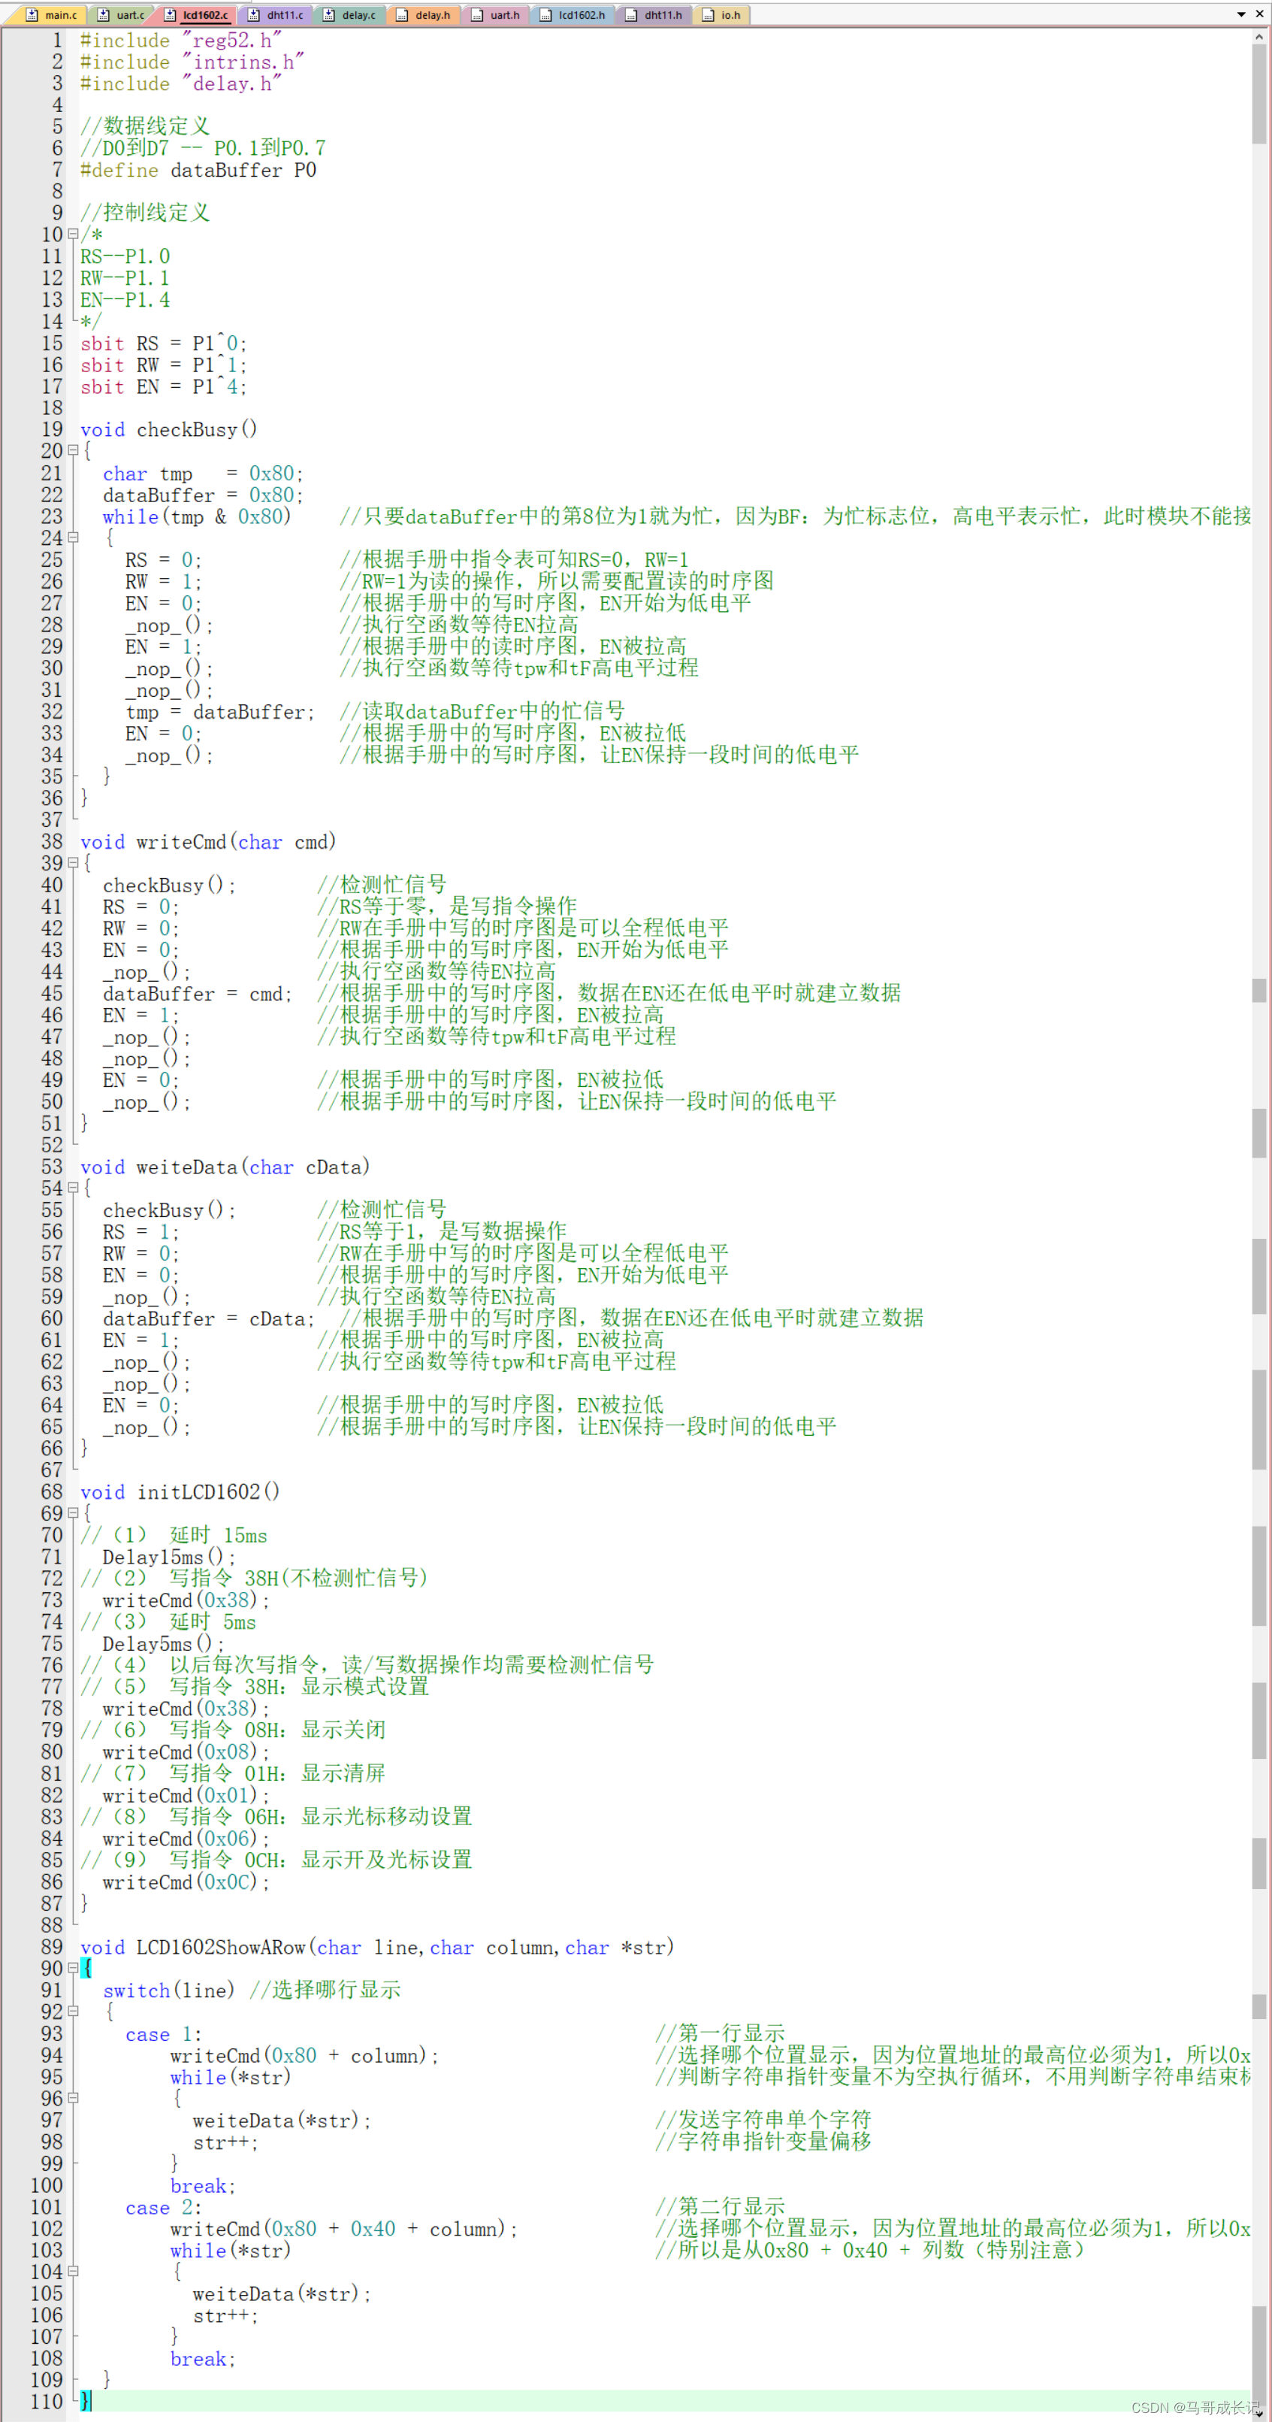Viewport: 1272px width, 2422px height.
Task: Click text "writeCmd(0x0C);"
Action: (x=186, y=1882)
